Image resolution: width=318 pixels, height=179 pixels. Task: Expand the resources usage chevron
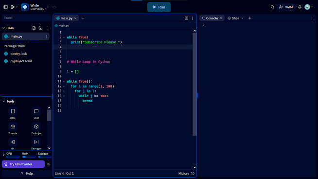coord(3,155)
